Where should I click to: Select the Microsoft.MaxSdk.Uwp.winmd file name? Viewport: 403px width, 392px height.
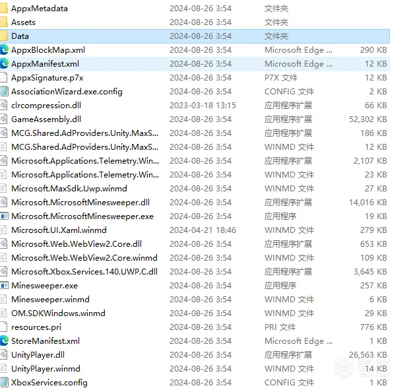click(69, 189)
